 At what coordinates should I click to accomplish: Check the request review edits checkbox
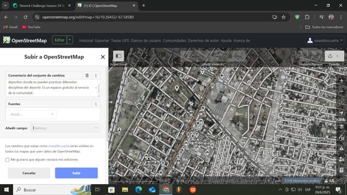7,160
